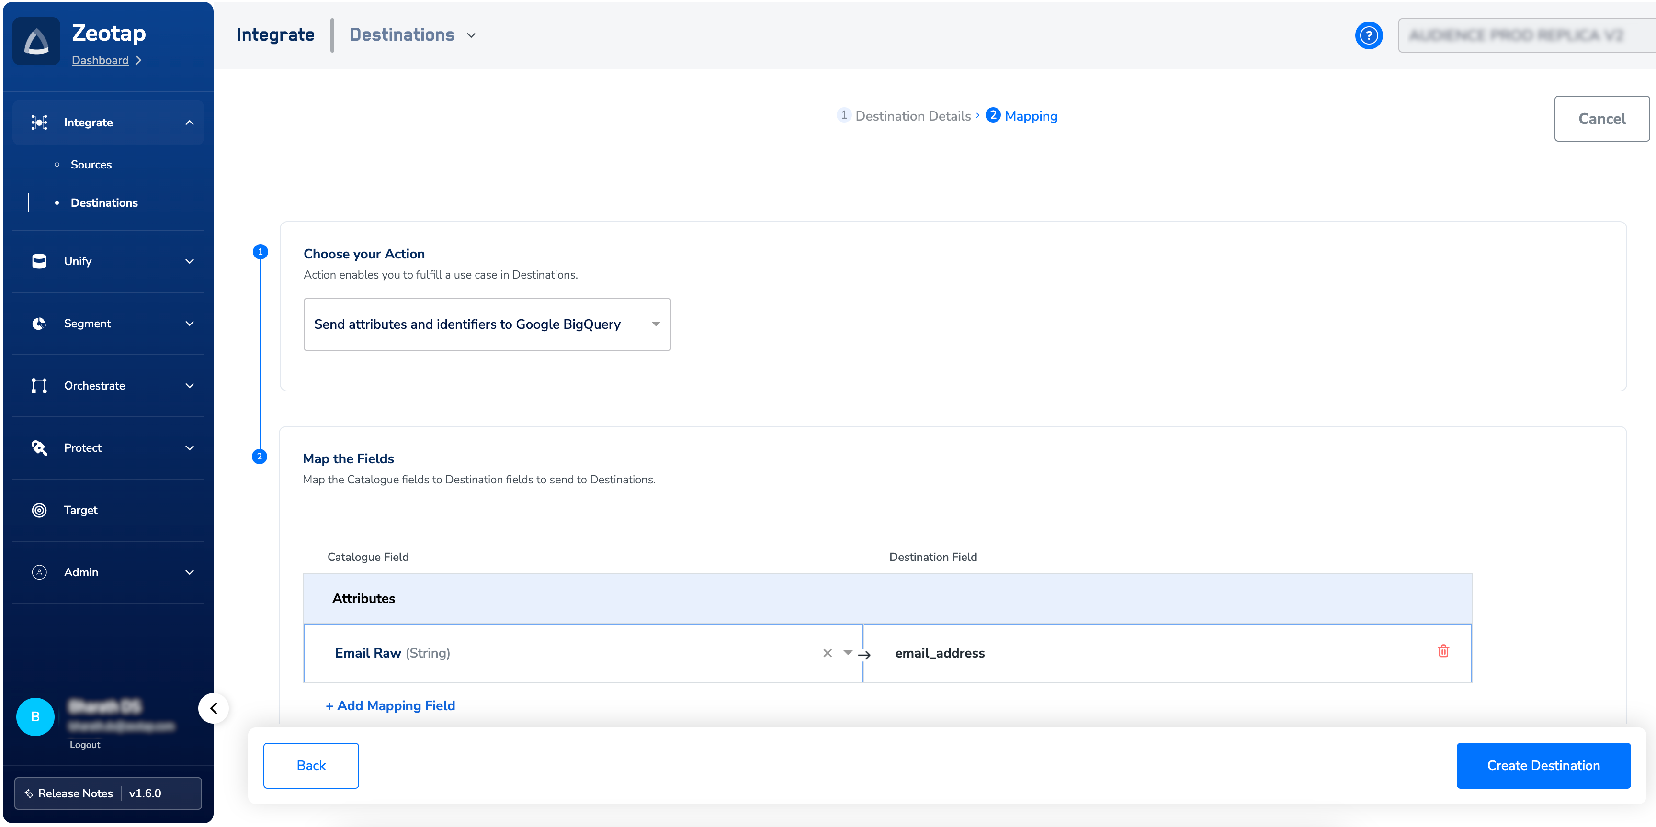Expand the Unify menu section
Image resolution: width=1656 pixels, height=827 pixels.
pos(189,261)
